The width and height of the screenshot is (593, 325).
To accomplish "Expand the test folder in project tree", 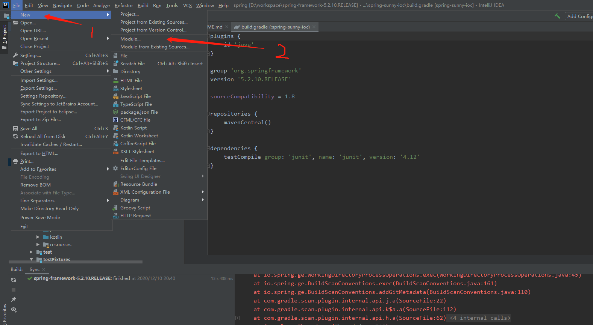I will 31,252.
